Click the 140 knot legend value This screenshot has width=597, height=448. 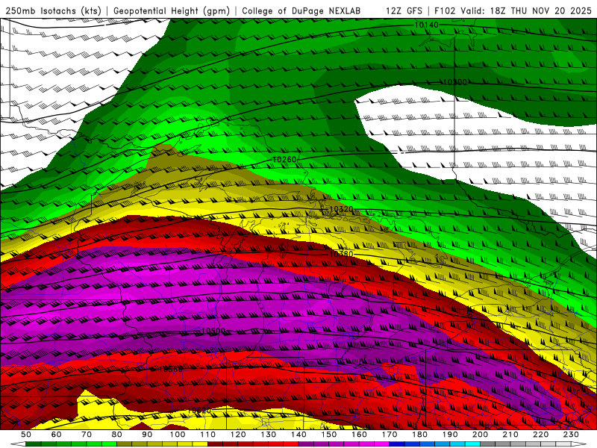(x=298, y=435)
